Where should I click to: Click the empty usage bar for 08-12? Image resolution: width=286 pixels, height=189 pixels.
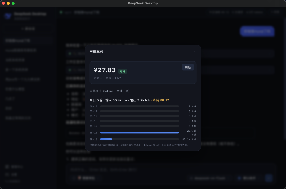point(140,116)
